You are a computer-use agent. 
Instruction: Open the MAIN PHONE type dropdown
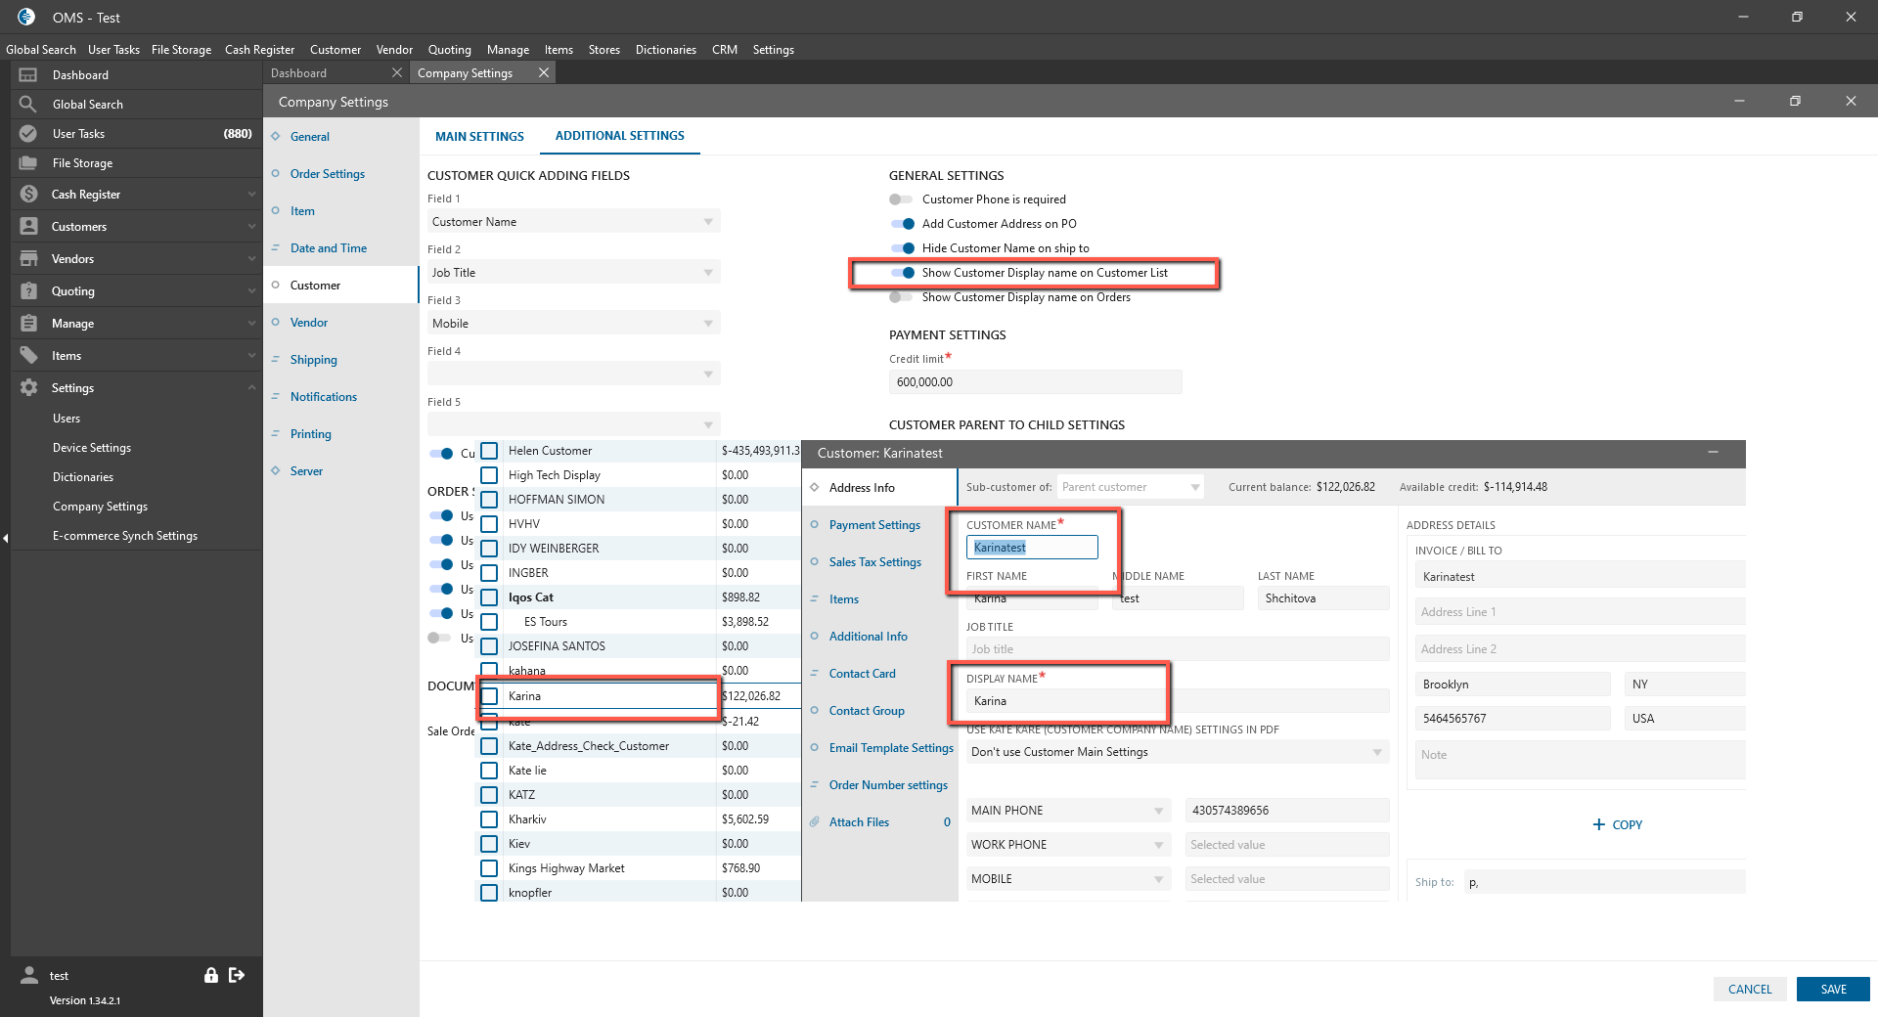click(1068, 811)
